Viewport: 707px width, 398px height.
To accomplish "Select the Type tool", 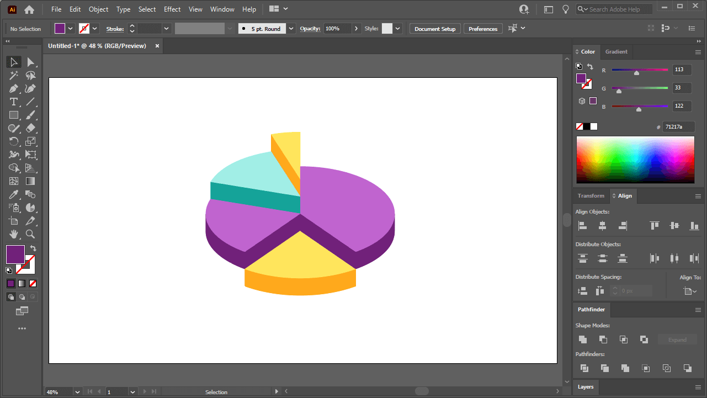I will [x=14, y=102].
